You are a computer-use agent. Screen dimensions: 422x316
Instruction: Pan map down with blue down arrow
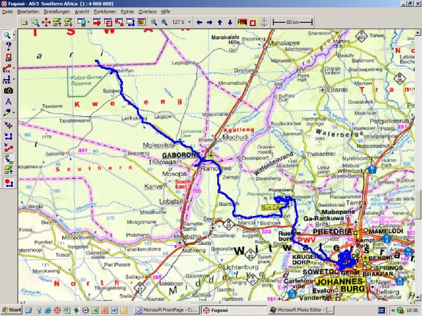tap(230, 22)
